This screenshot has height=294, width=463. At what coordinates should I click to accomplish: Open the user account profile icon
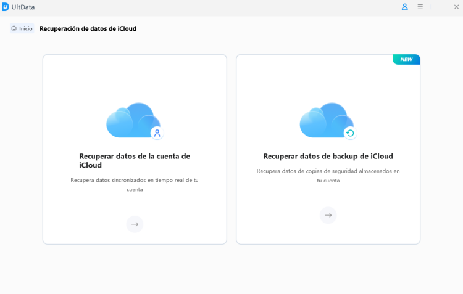(x=404, y=7)
